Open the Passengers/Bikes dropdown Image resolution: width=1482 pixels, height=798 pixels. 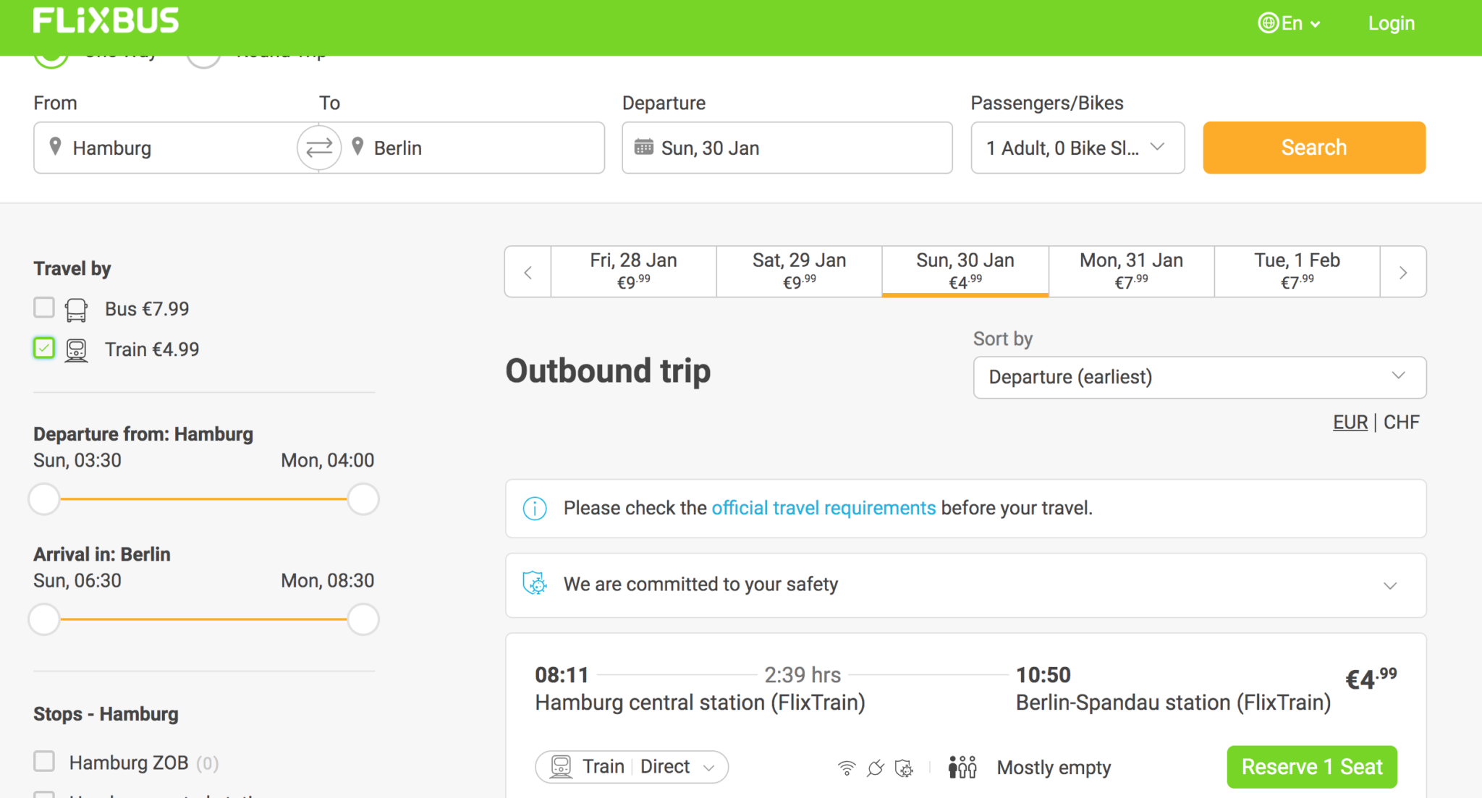(x=1077, y=148)
